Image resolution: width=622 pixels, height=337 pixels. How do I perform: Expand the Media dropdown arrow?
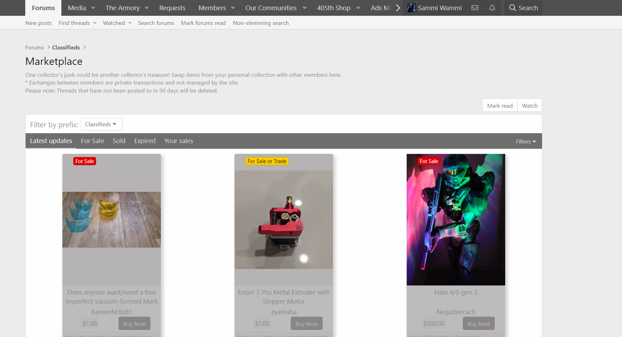coord(93,8)
